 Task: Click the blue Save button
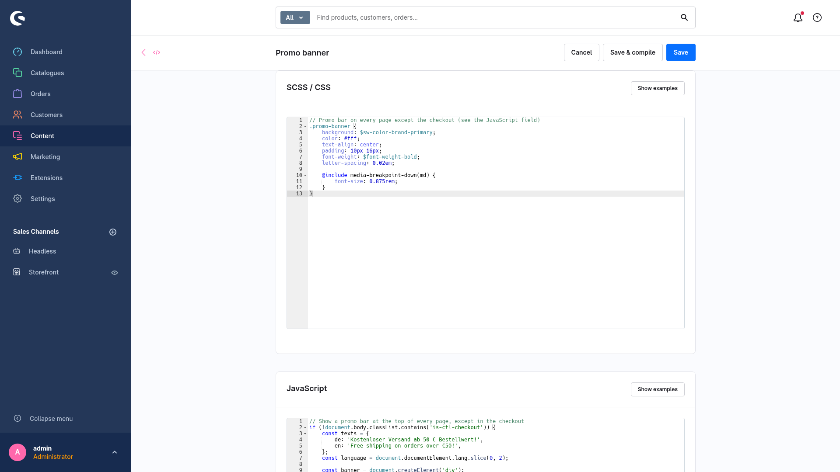point(681,52)
